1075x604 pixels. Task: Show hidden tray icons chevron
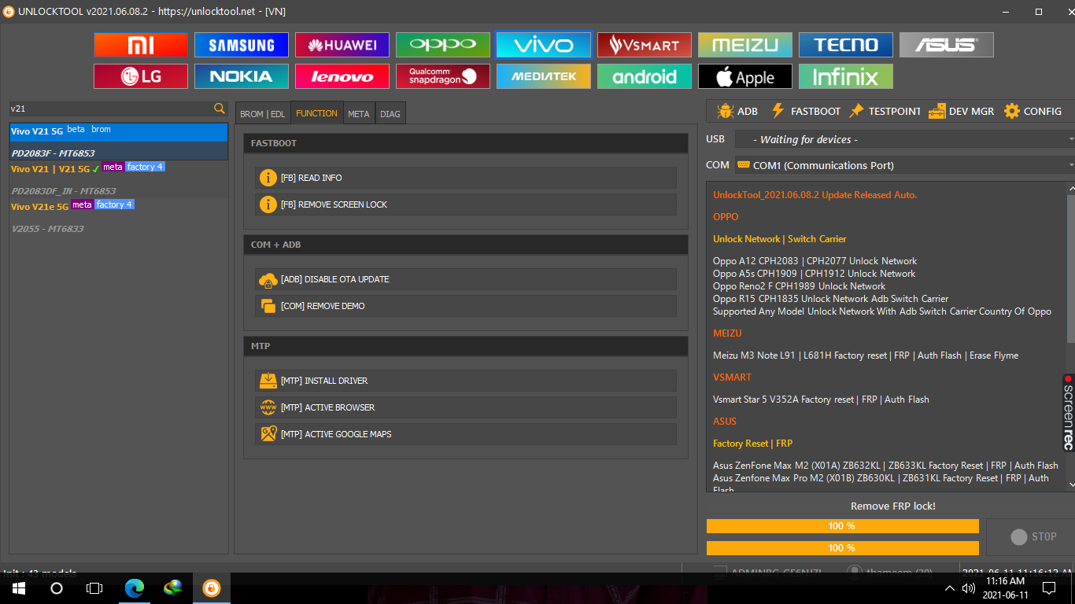950,588
